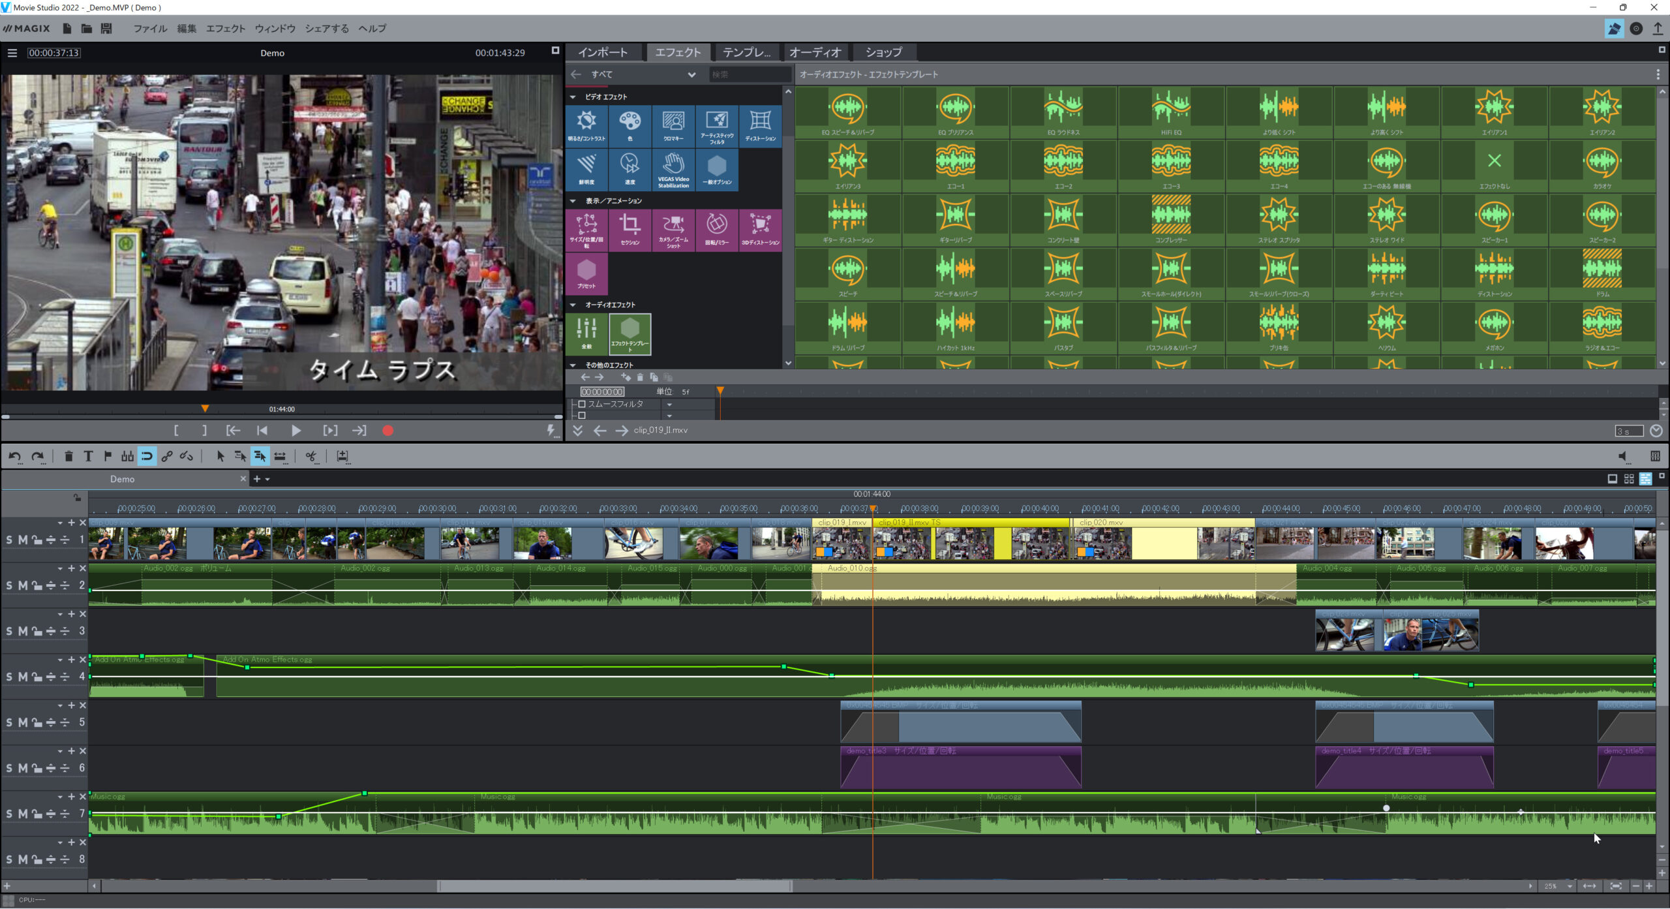The image size is (1670, 909).
Task: Expand the その他のエフェクト section
Action: (x=573, y=365)
